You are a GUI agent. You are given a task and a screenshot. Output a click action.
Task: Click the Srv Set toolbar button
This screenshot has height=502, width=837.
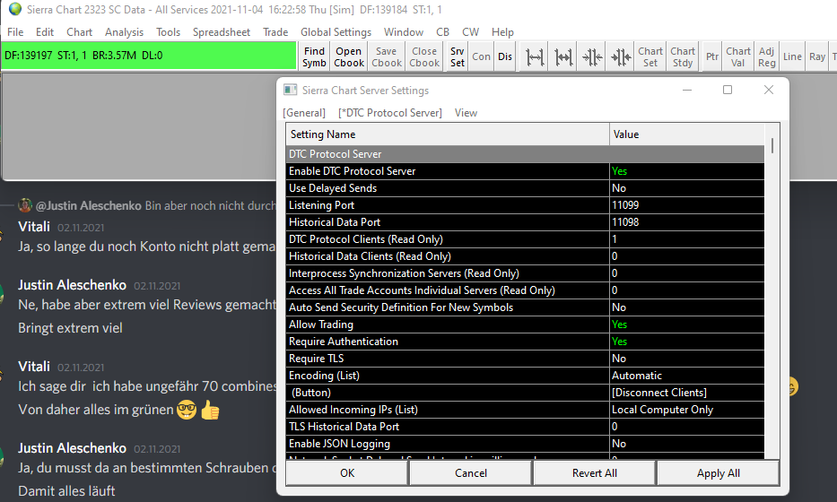[457, 56]
